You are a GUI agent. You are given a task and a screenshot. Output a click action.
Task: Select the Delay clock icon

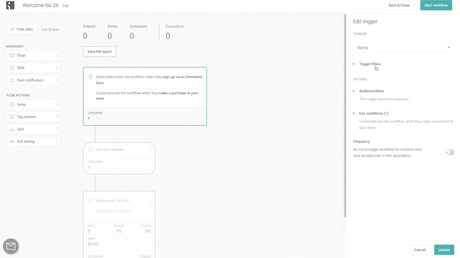point(12,104)
